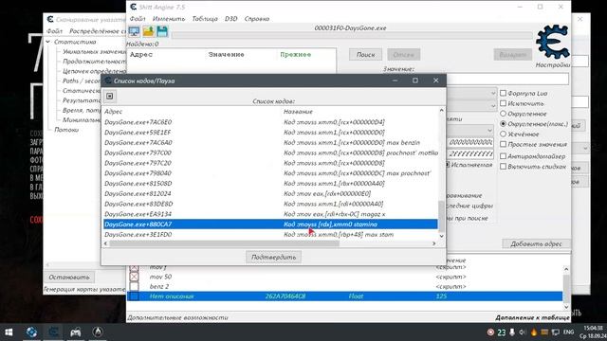
Task: Open settings via the large engine logo
Action: point(552,42)
